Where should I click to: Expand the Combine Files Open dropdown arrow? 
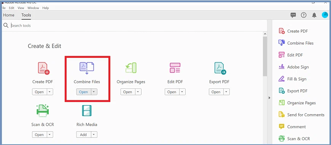click(94, 92)
